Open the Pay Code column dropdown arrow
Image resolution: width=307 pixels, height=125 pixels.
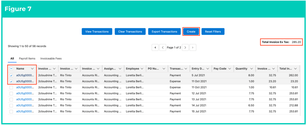pos(230,69)
